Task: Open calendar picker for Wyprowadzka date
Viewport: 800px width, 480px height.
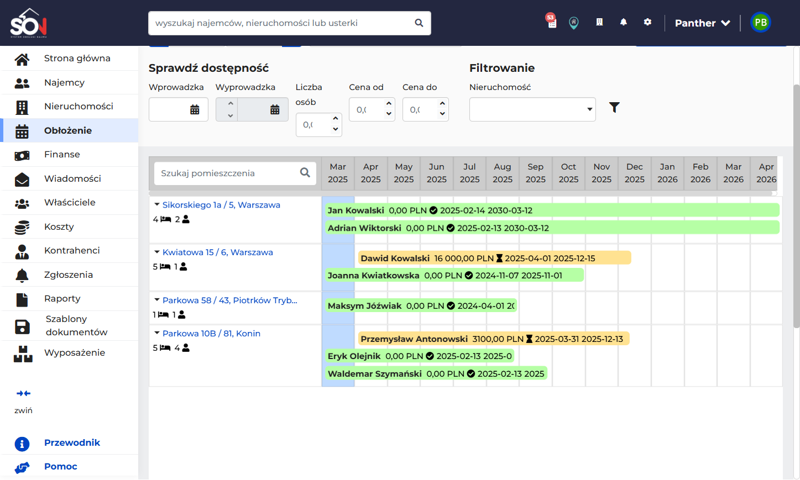Action: click(275, 109)
